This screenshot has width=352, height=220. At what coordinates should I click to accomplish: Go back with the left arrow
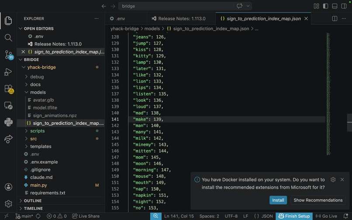pos(104,6)
